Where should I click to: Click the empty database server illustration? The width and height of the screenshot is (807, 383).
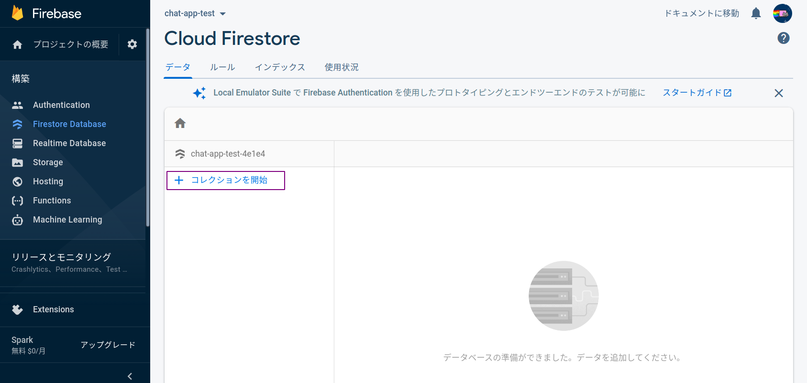[x=564, y=296]
